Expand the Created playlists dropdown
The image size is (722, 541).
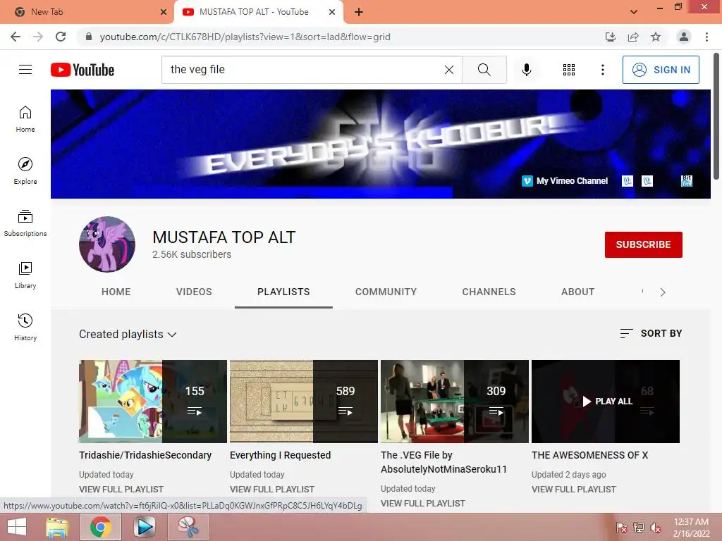click(x=128, y=335)
